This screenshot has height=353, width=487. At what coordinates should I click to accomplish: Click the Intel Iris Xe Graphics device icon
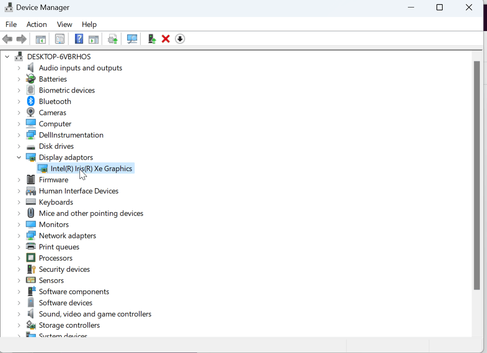[43, 168]
